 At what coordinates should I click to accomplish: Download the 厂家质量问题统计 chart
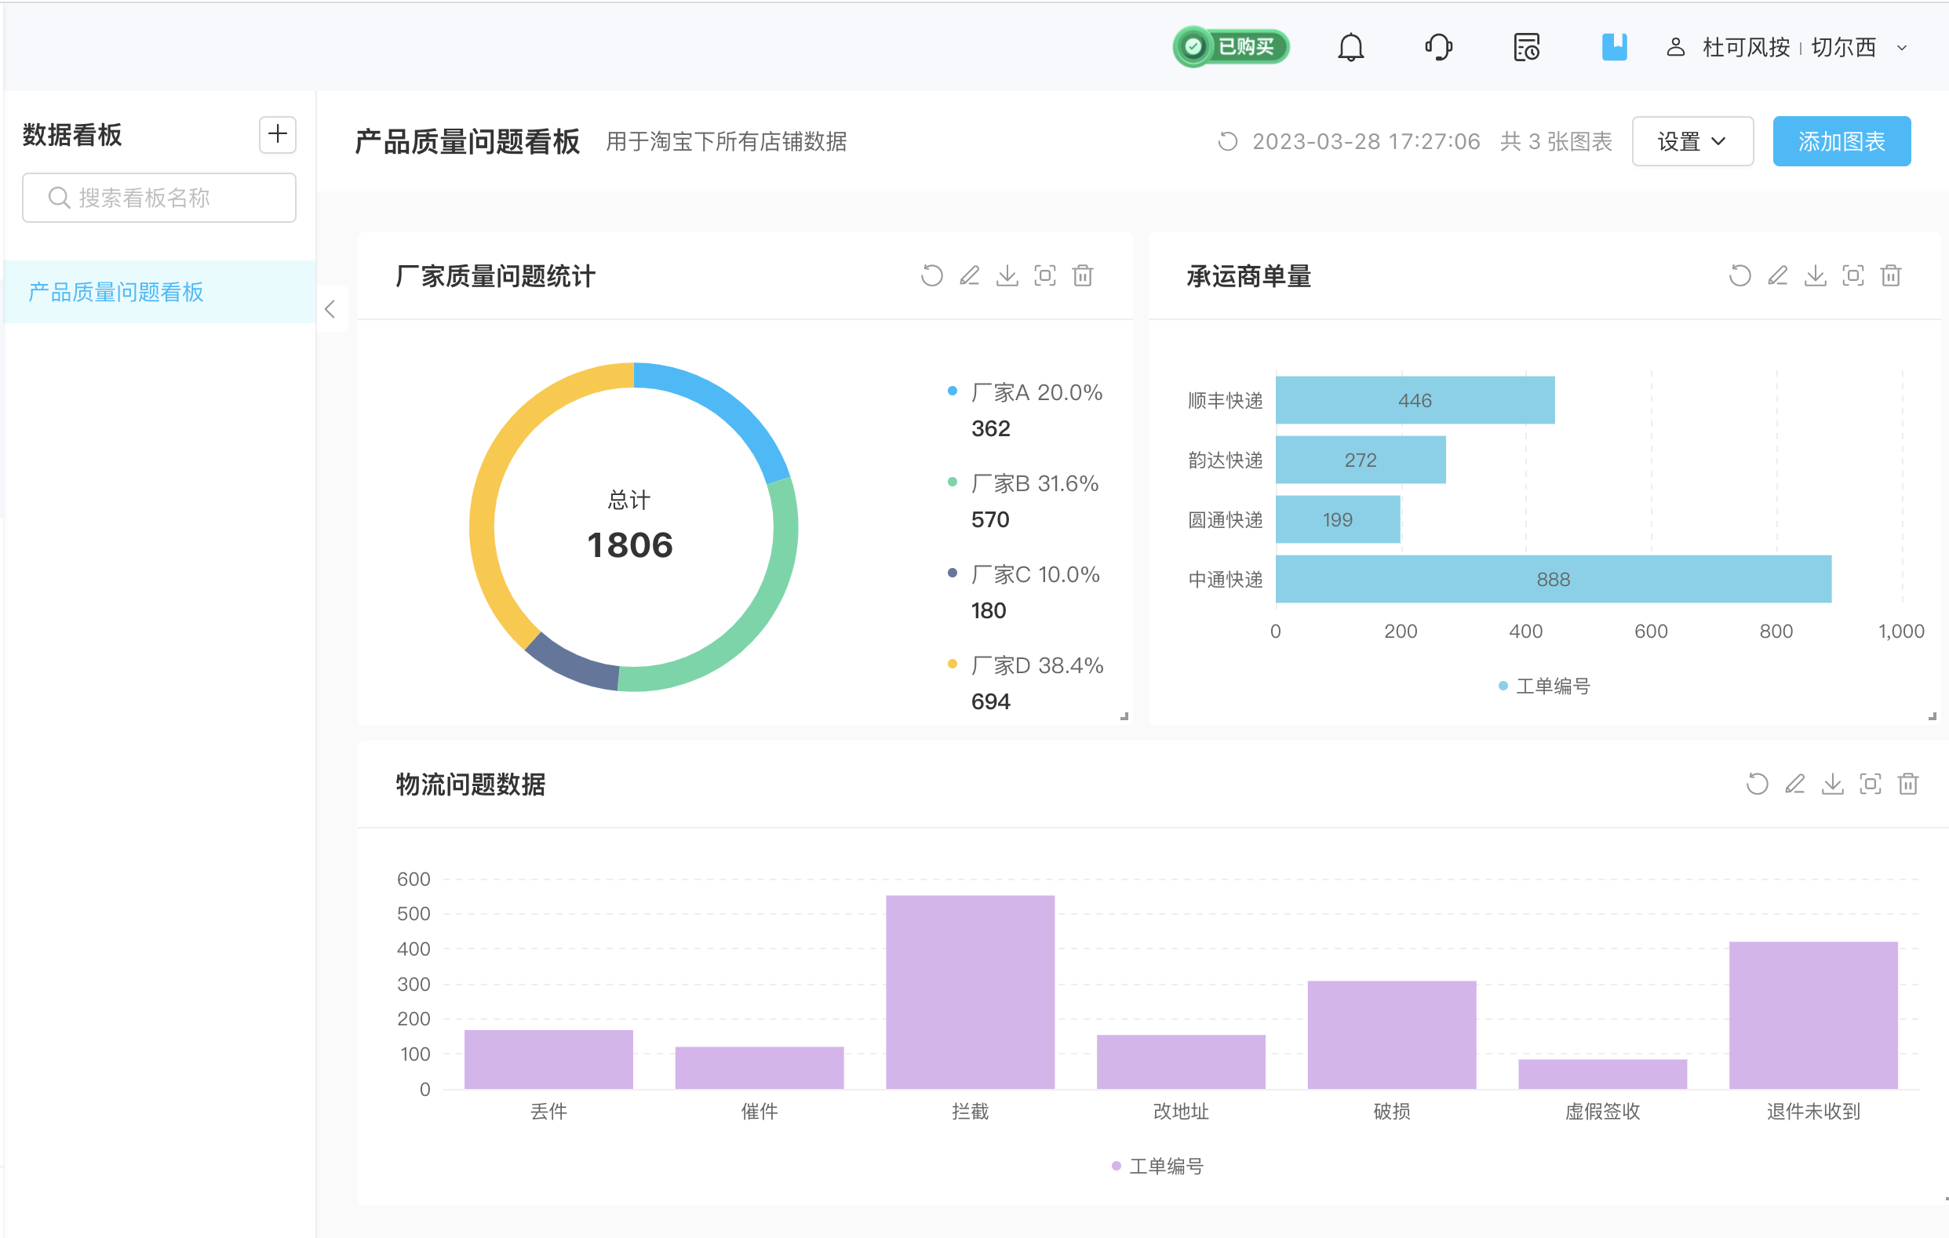point(1007,276)
